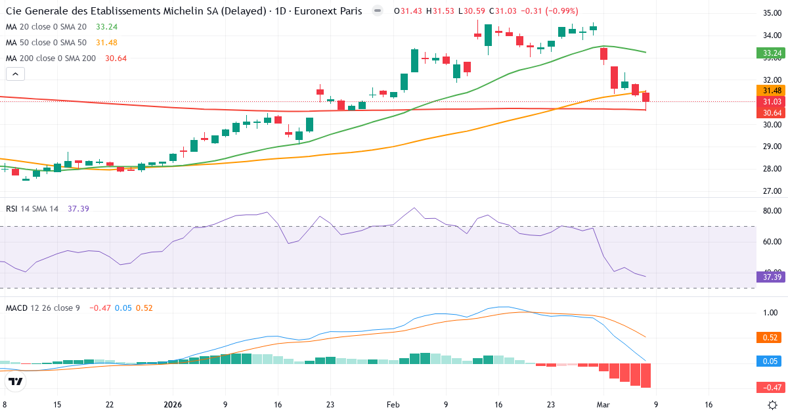Select the MA 50 indicator legend

[x=46, y=43]
